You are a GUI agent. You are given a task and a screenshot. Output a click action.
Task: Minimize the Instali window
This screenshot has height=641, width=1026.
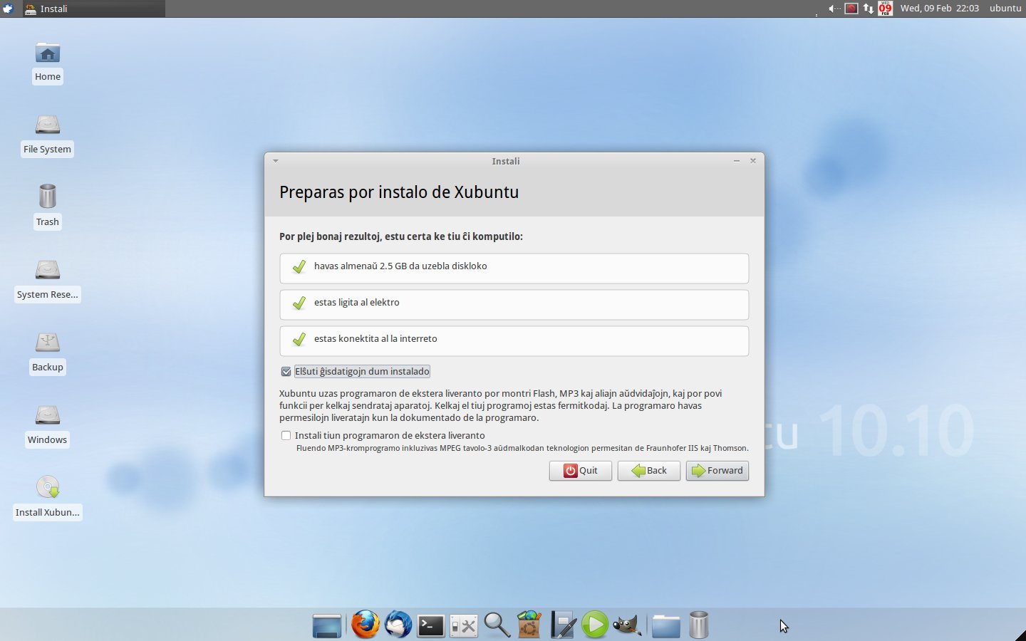[737, 161]
